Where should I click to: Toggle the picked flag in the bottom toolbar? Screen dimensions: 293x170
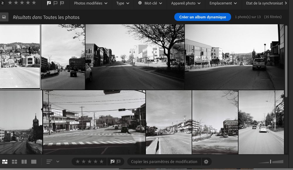pyautogui.click(x=112, y=162)
